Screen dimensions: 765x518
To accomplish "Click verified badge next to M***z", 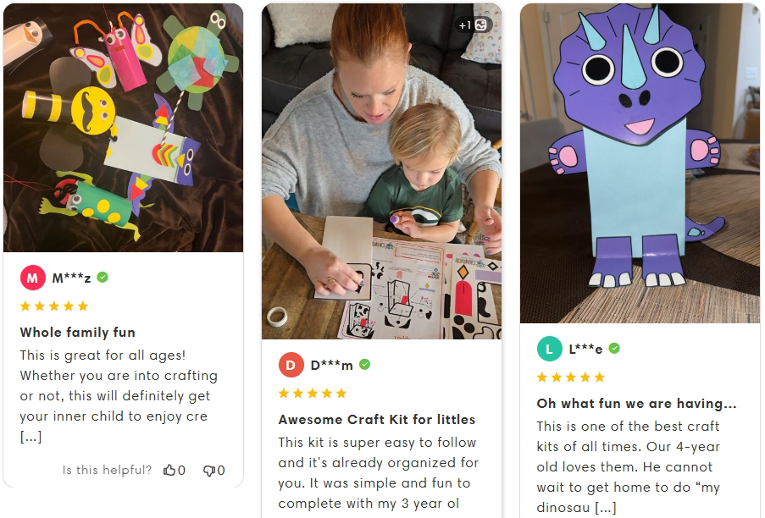I will [103, 278].
